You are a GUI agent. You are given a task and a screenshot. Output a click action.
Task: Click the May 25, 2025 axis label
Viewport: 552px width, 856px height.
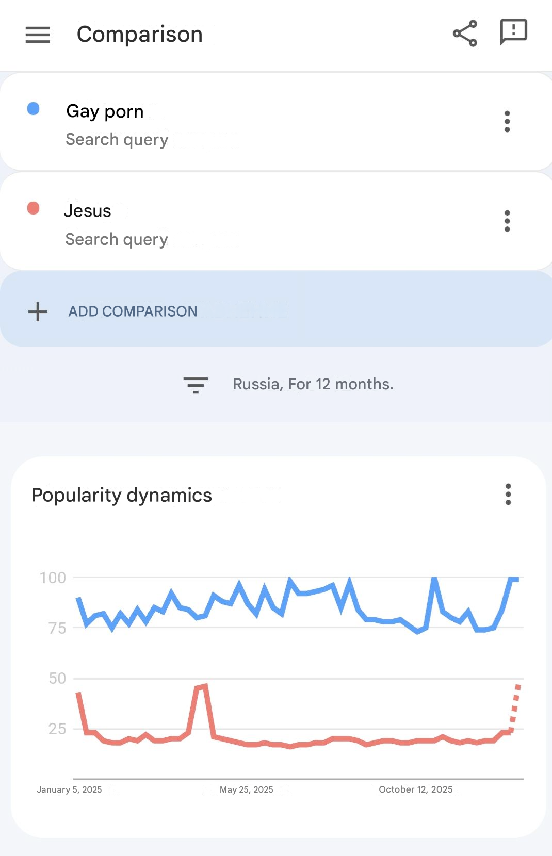click(x=246, y=789)
